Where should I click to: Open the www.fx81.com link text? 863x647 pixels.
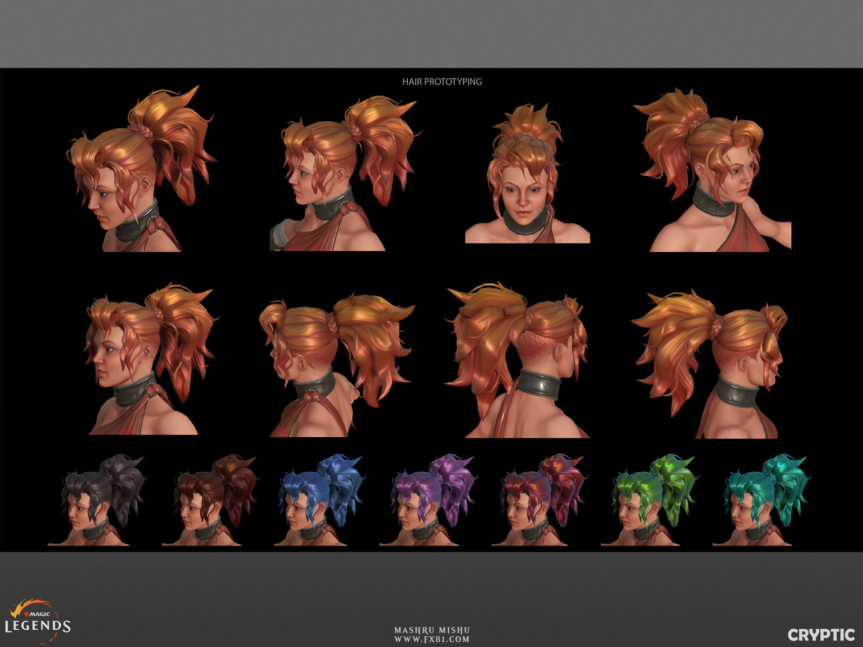tap(432, 639)
